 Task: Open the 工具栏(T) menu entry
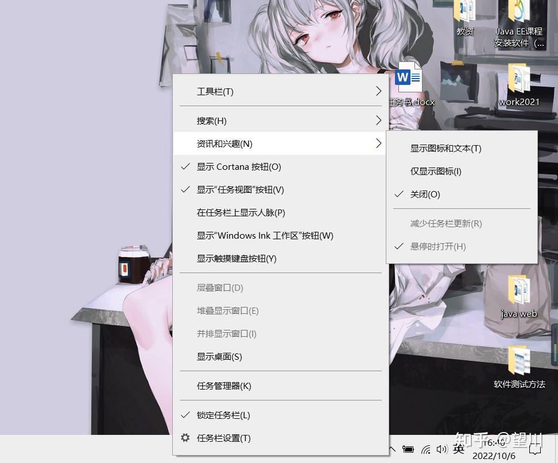[280, 91]
